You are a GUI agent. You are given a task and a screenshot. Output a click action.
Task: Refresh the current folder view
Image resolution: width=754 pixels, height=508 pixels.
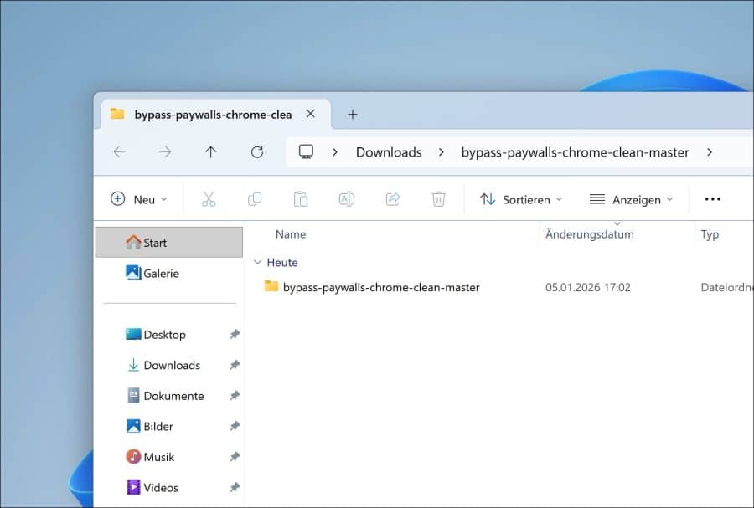click(257, 152)
